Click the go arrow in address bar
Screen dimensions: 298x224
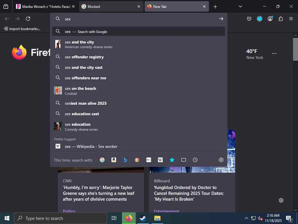coord(221,19)
